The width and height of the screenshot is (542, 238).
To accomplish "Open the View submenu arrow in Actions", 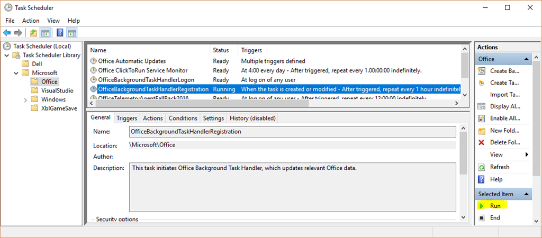I will pos(527,154).
